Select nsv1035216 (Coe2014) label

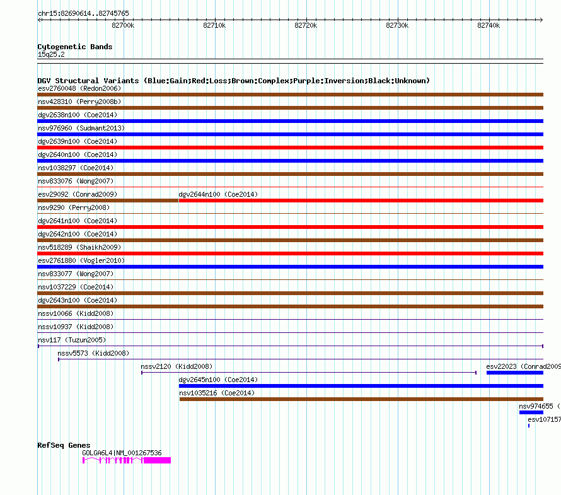coord(217,393)
